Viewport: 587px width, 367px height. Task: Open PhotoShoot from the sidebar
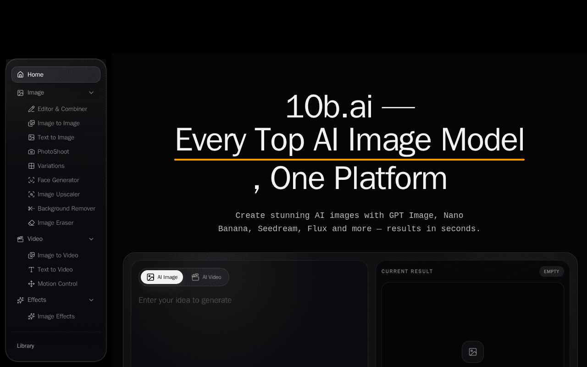tap(53, 152)
